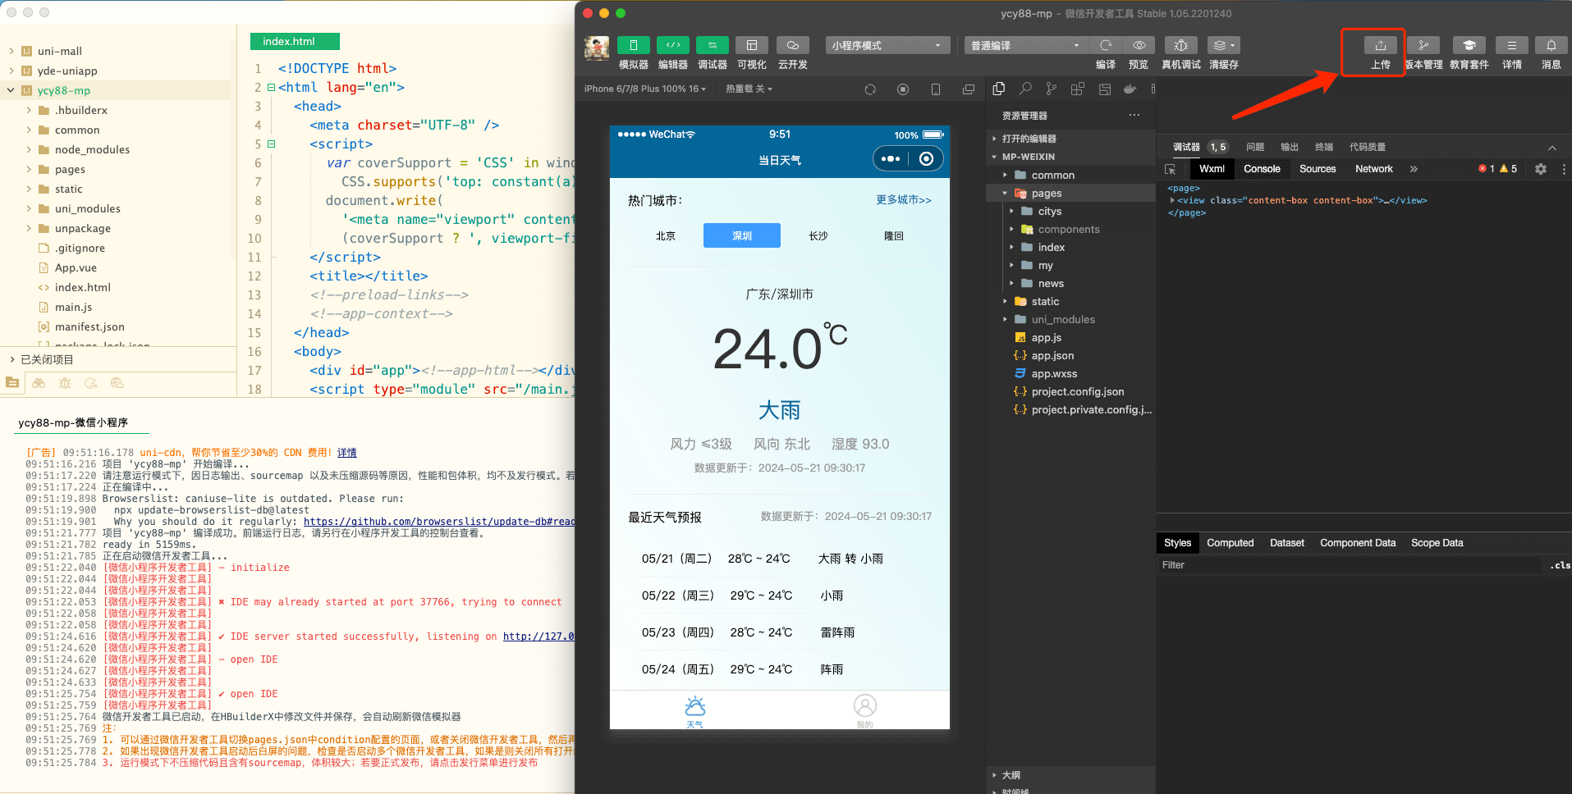Click the 更多城市>> link
Screen dimensions: 1572x794
click(x=903, y=200)
